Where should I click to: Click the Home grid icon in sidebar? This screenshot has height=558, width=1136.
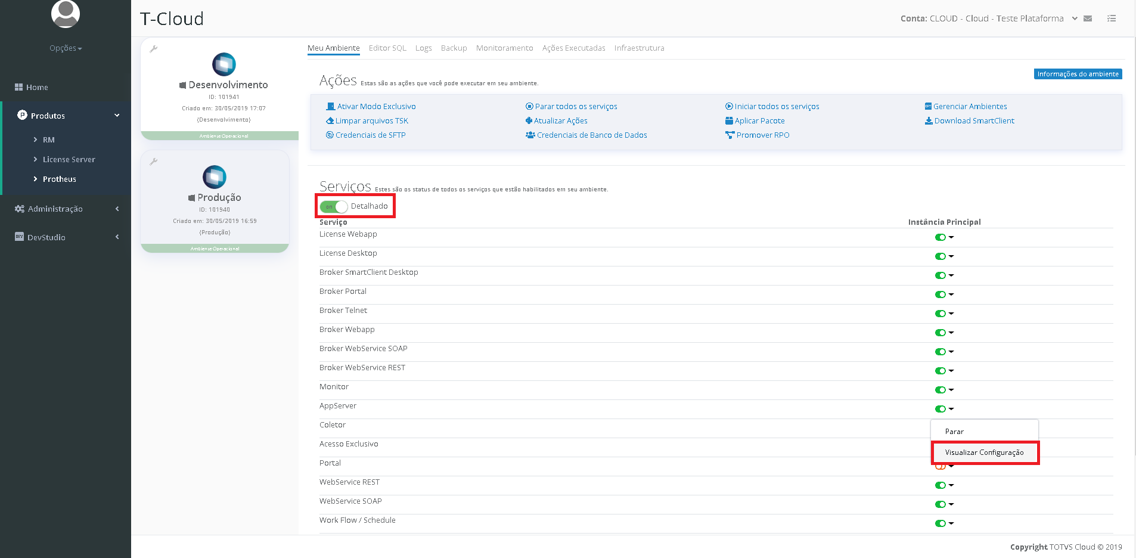pos(18,87)
